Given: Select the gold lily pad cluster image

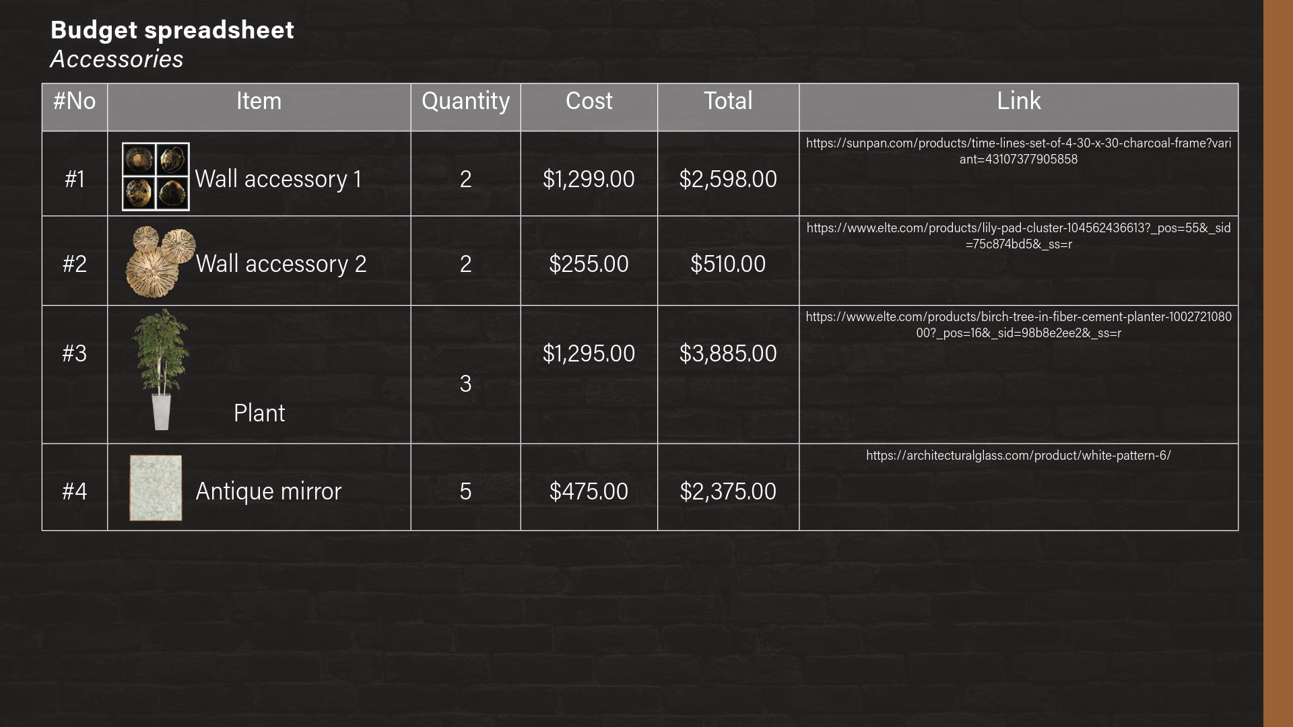Looking at the screenshot, I should 160,262.
